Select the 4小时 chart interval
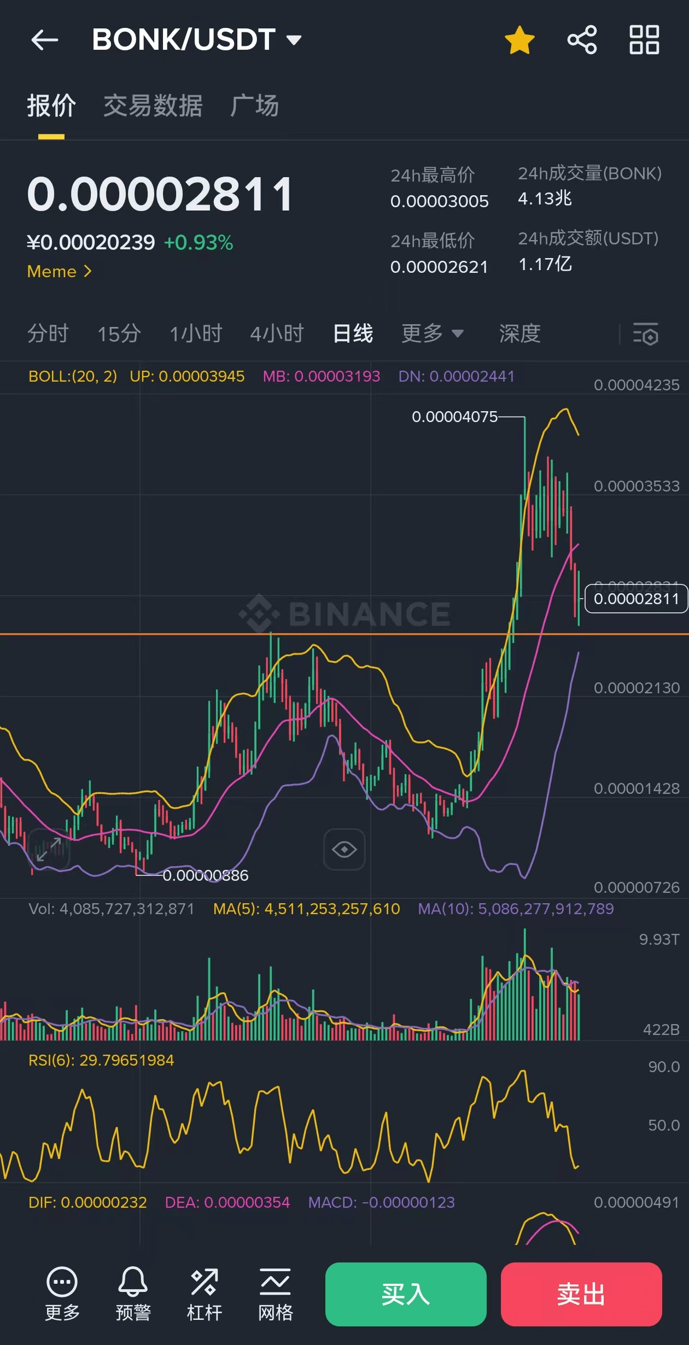This screenshot has height=1345, width=689. 277,334
